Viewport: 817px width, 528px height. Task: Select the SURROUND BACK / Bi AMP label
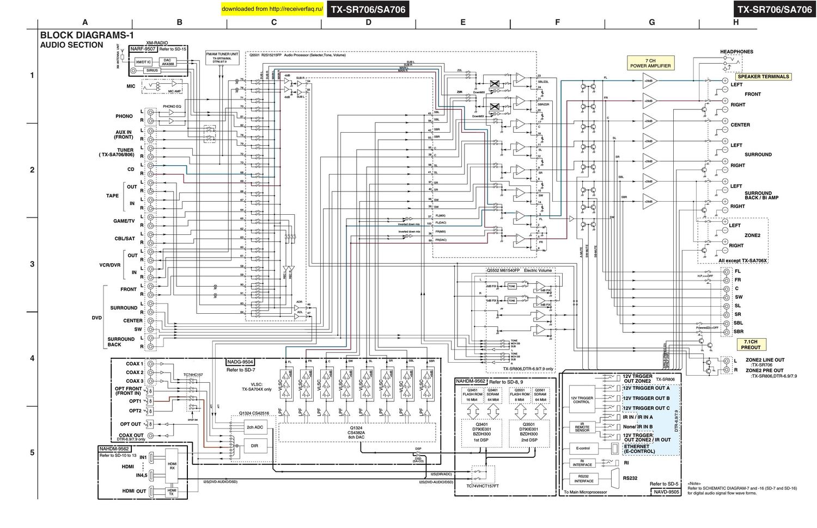761,195
